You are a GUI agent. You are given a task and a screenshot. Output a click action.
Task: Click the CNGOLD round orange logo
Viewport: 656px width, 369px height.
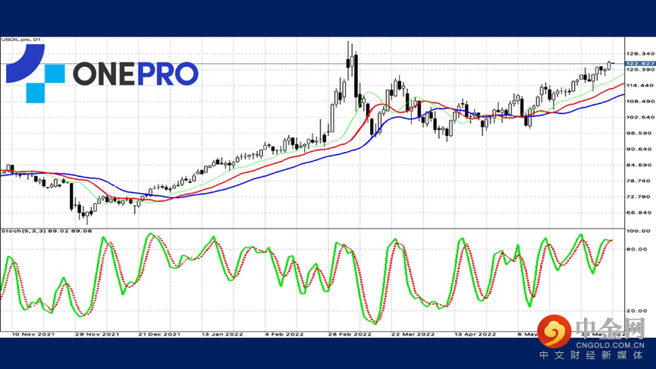pos(554,331)
